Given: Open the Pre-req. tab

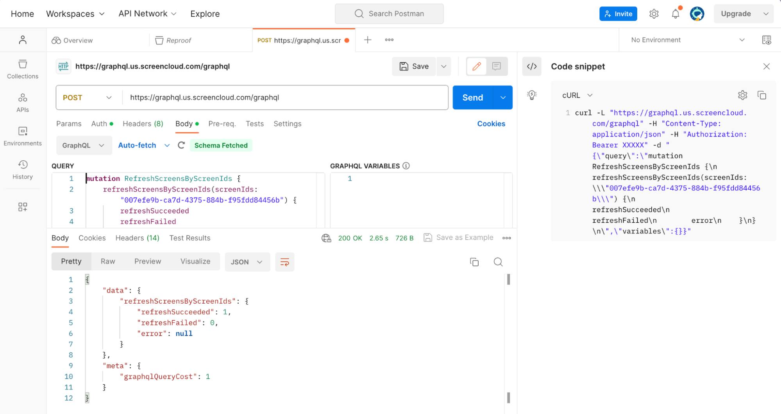Looking at the screenshot, I should 222,124.
